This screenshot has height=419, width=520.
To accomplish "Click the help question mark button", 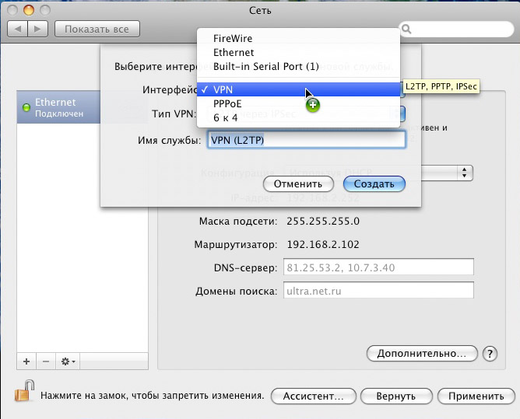I will click(x=490, y=353).
